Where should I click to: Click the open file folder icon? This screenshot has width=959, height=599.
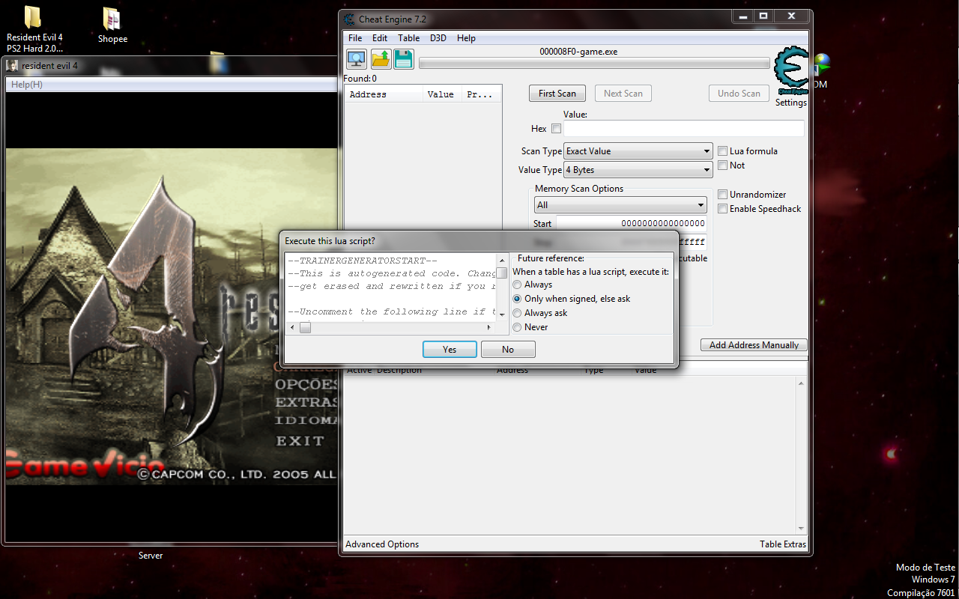click(381, 59)
